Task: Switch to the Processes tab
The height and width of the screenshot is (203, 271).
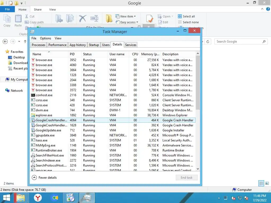Action: point(38,45)
